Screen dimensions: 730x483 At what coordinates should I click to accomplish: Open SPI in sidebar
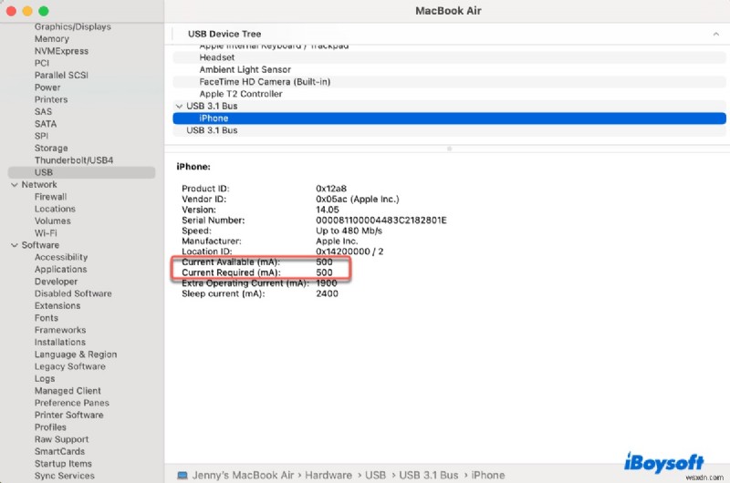[41, 136]
